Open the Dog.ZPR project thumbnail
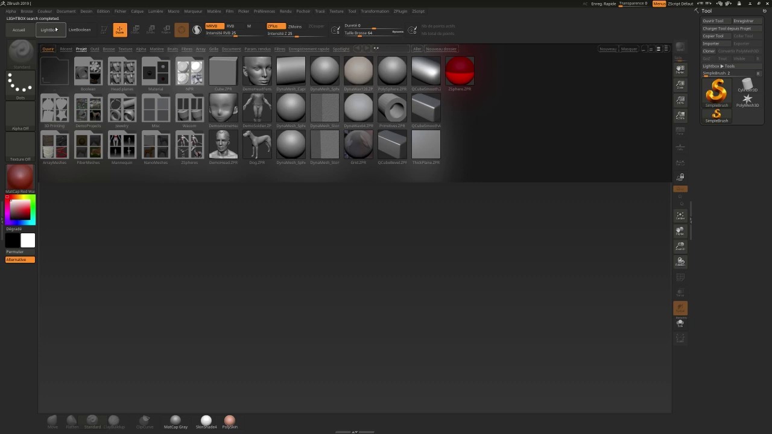Image resolution: width=772 pixels, height=434 pixels. pyautogui.click(x=257, y=147)
